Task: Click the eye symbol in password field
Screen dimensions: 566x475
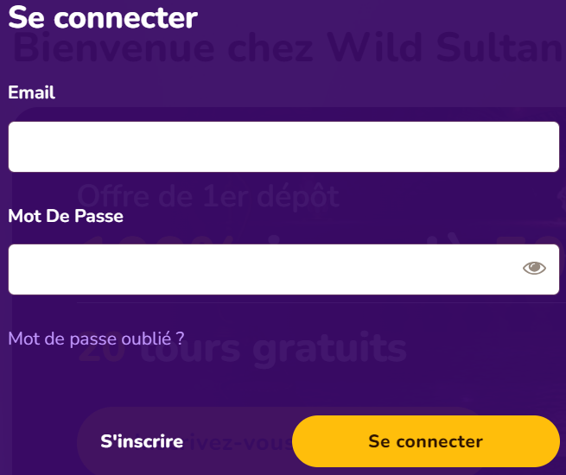Action: (x=534, y=268)
